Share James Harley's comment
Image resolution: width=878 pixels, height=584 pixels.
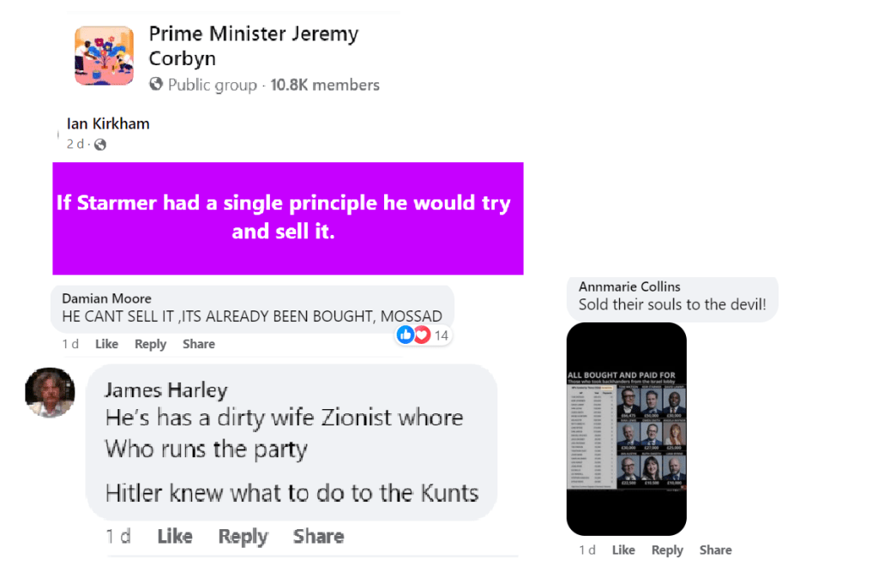coord(318,537)
